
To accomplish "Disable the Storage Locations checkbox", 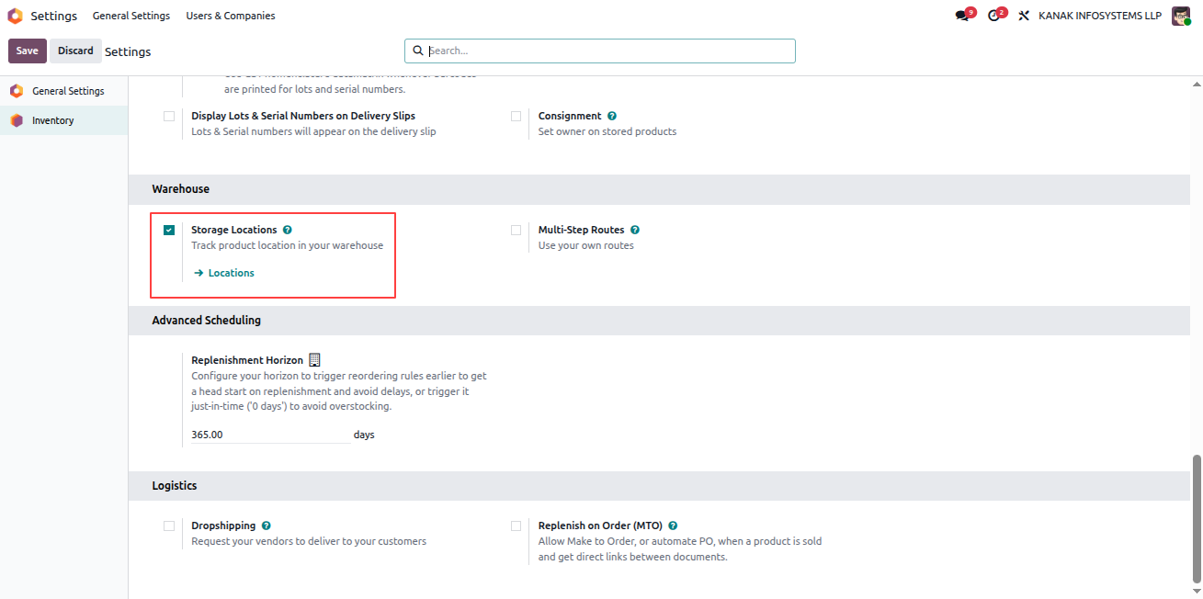I will point(169,230).
